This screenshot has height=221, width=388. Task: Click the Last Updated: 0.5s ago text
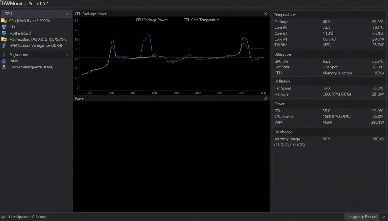click(x=27, y=217)
